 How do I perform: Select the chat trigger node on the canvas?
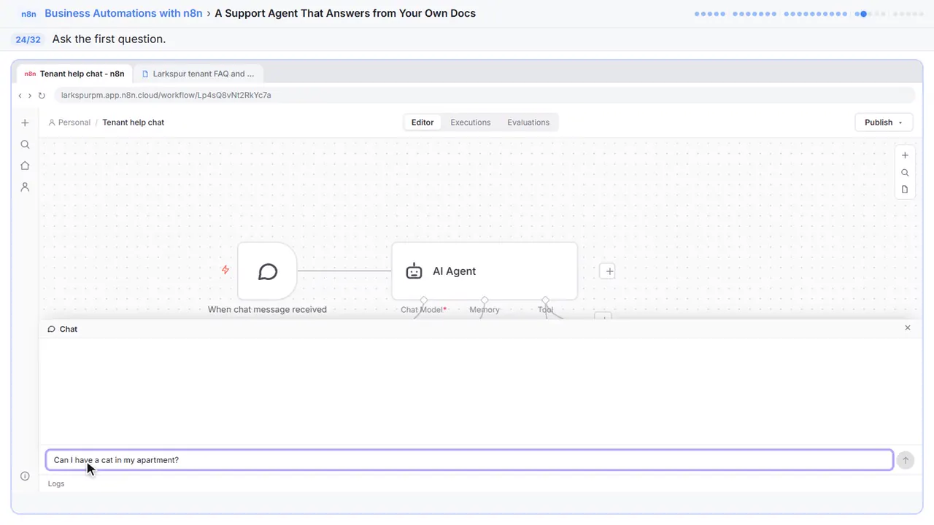click(x=268, y=271)
